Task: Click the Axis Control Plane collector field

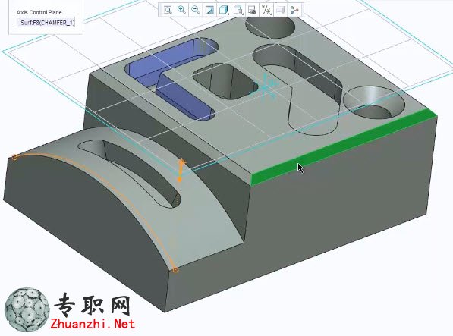Action: pos(46,23)
